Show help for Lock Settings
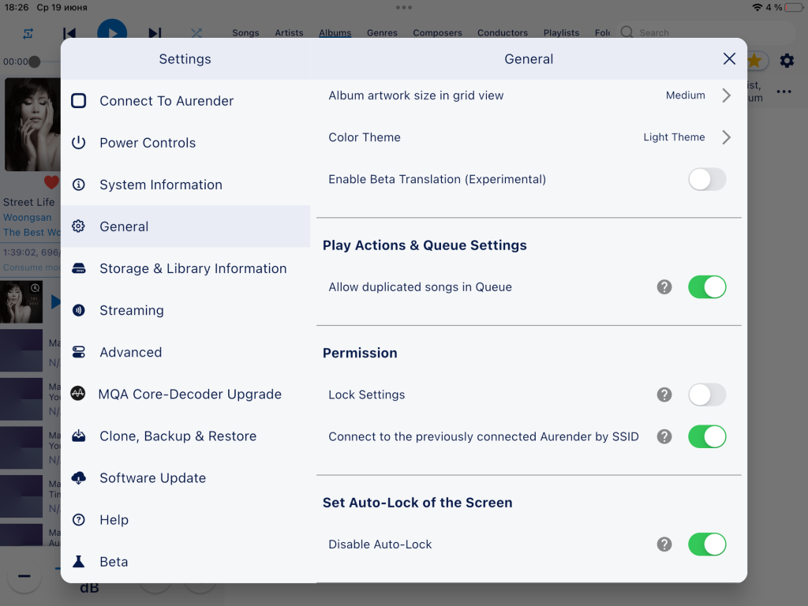 tap(664, 395)
